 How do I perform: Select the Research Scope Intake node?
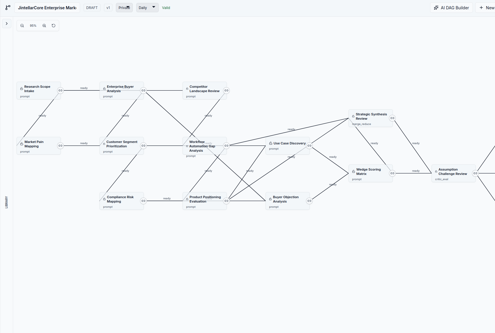coord(39,91)
